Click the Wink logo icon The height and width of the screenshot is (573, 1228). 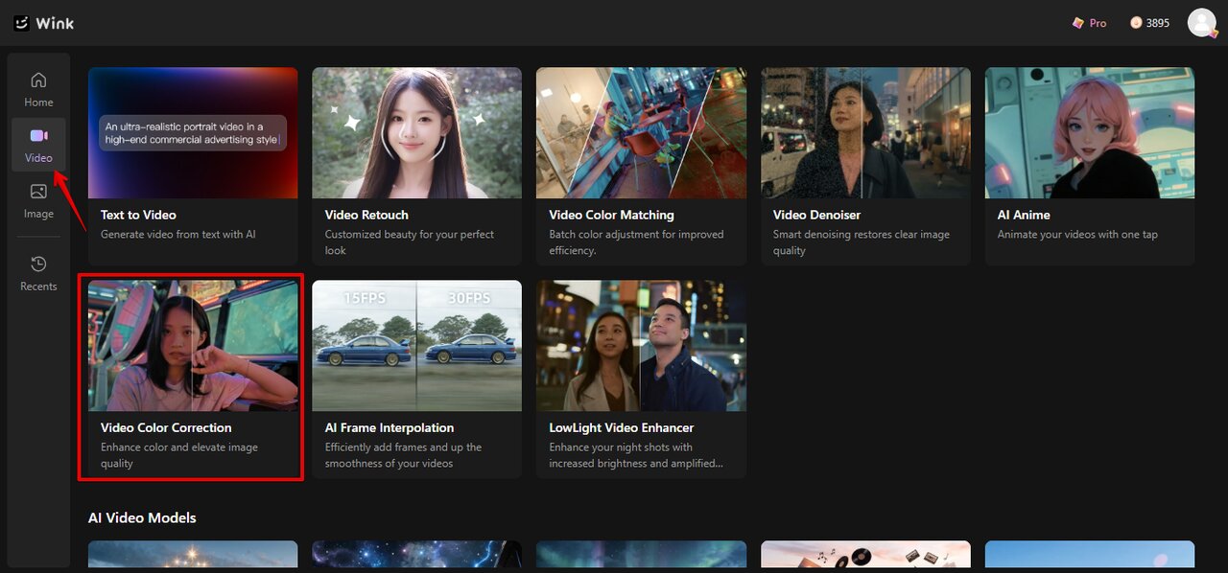coord(21,23)
